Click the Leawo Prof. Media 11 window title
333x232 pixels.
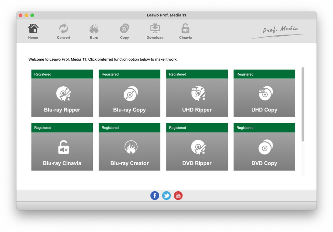[166, 15]
